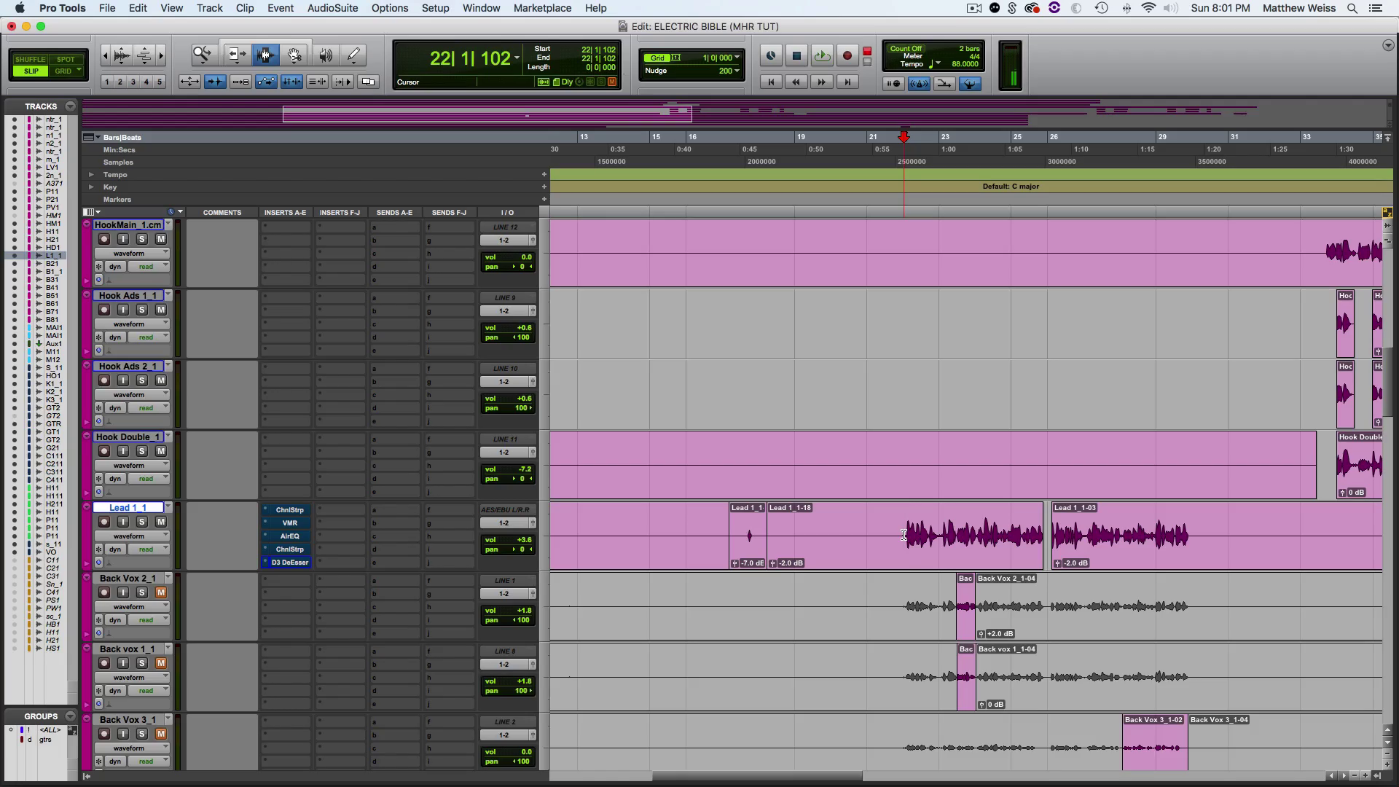Click the Layered Editing button
Screen dimensions: 1399x787
coord(369,82)
